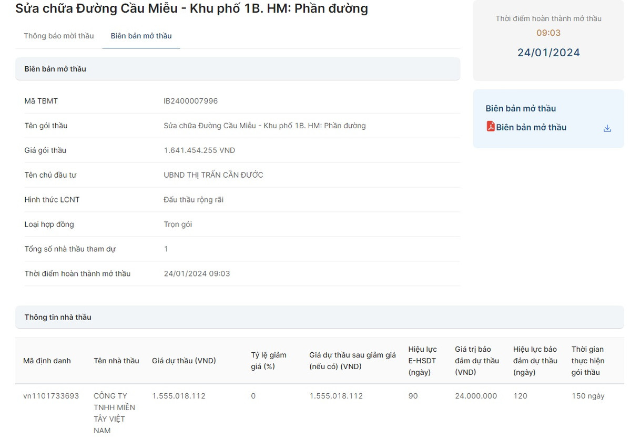Click the Mã định danh column header

pos(47,361)
